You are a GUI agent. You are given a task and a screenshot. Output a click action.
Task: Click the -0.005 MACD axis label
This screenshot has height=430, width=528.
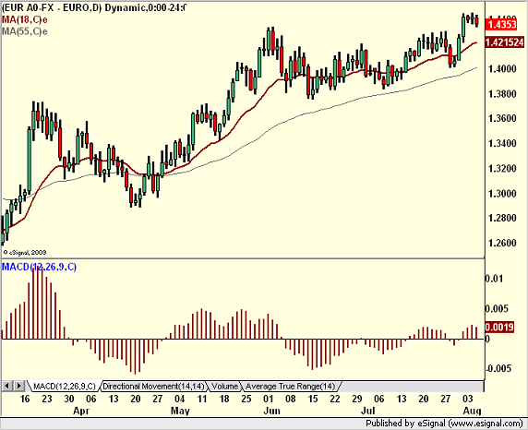pos(499,368)
